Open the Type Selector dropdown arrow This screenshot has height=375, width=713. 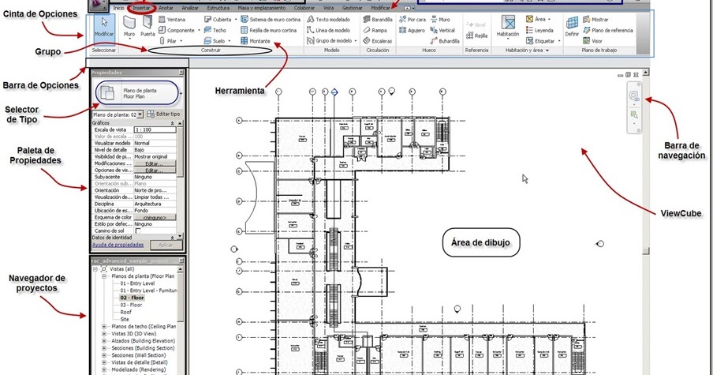(181, 94)
